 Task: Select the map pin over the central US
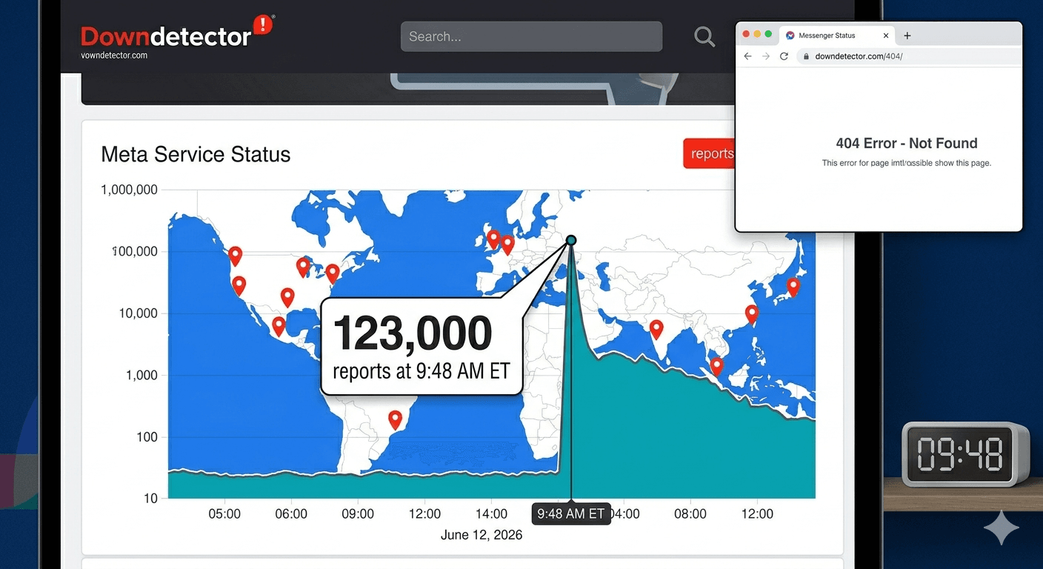tap(287, 298)
